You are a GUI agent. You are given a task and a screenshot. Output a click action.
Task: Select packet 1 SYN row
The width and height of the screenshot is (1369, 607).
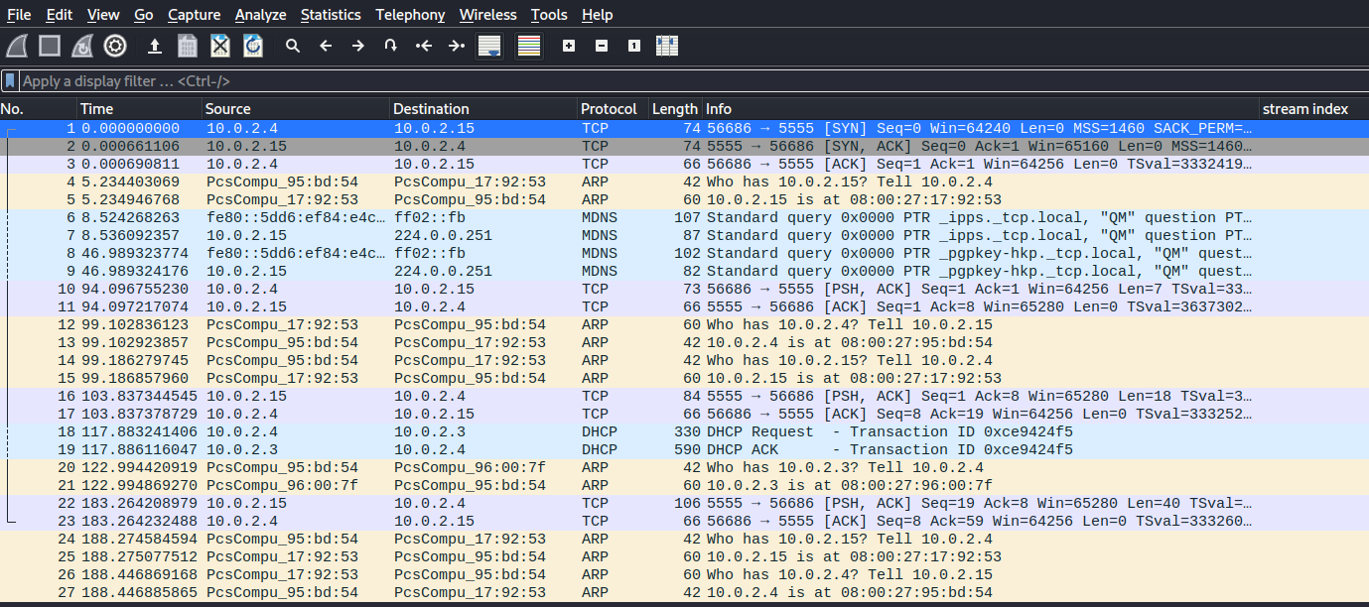684,128
